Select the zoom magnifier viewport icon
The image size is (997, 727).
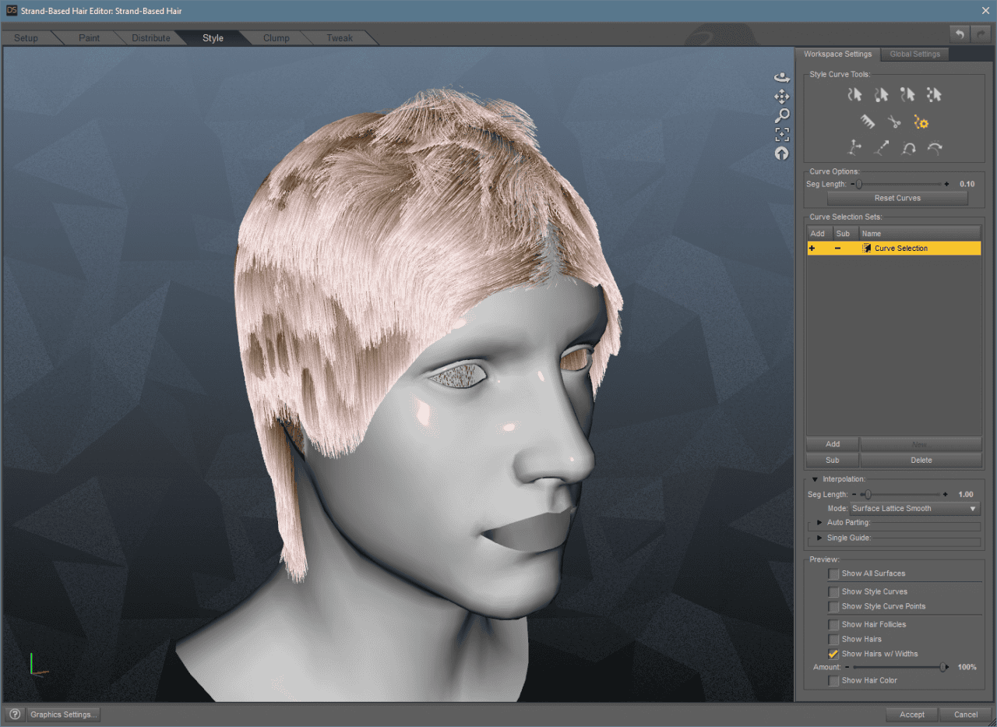click(782, 115)
